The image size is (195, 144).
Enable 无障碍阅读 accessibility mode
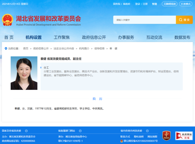[x=169, y=4]
